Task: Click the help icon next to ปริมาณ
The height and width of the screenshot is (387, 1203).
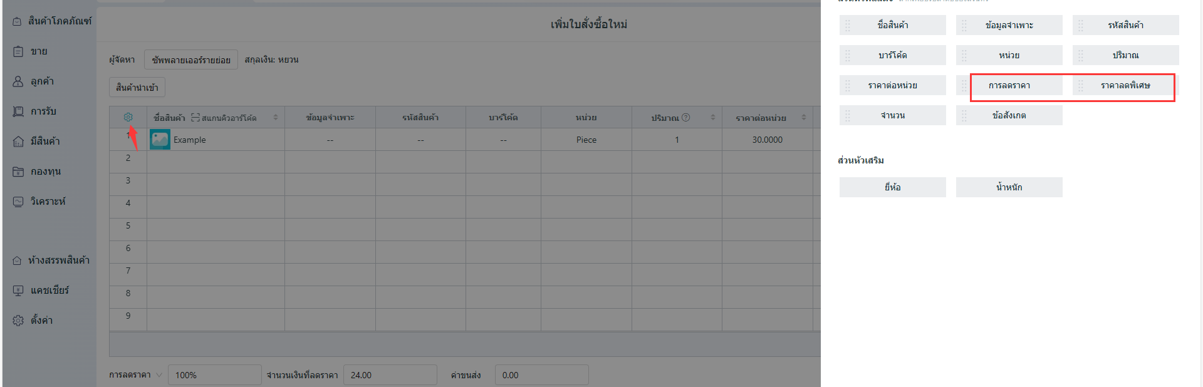Action: (686, 117)
